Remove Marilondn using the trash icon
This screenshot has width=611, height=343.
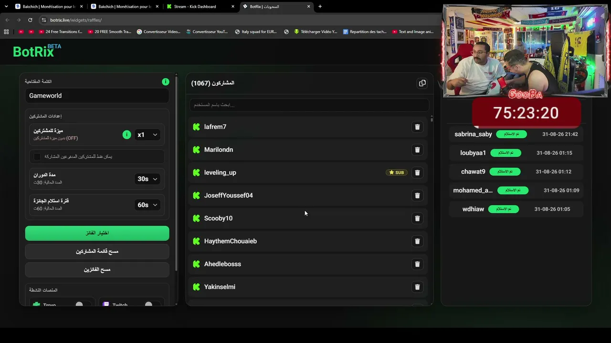(417, 150)
